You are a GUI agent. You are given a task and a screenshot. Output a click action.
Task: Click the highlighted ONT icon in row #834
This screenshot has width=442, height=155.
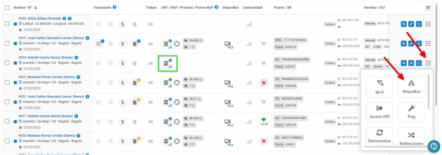[x=168, y=63]
